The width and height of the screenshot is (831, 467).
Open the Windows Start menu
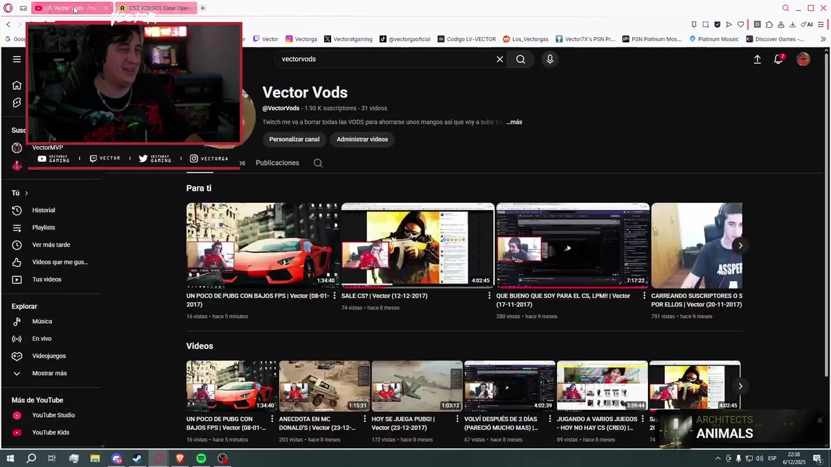[10, 459]
